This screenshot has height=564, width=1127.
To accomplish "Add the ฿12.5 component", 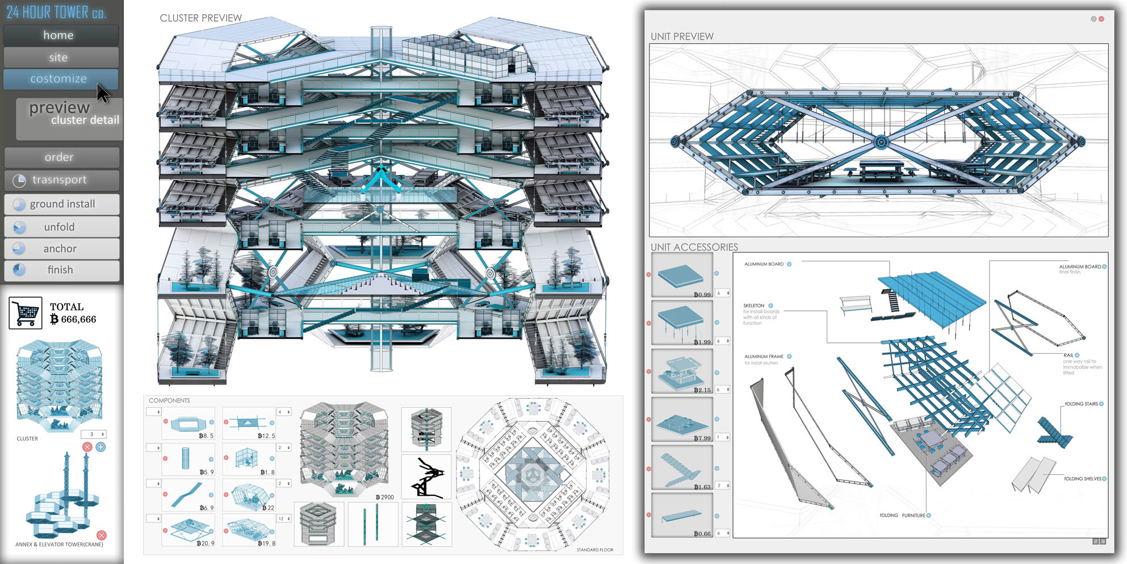I will (272, 423).
